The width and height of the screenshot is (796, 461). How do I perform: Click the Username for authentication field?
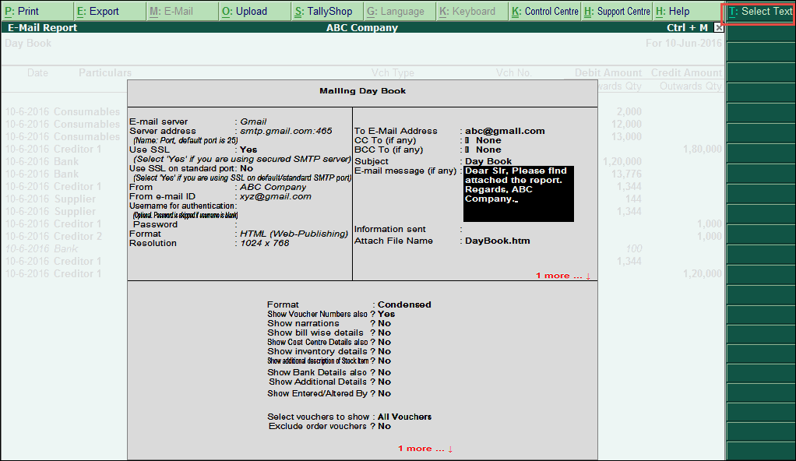[294, 206]
